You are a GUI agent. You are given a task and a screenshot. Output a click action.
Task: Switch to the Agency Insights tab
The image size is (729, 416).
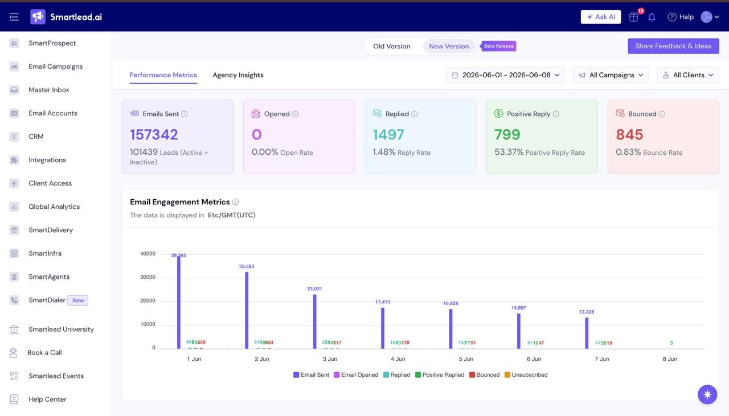pyautogui.click(x=238, y=75)
